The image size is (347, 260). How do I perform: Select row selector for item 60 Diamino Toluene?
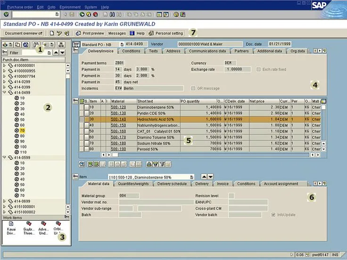pos(82,137)
